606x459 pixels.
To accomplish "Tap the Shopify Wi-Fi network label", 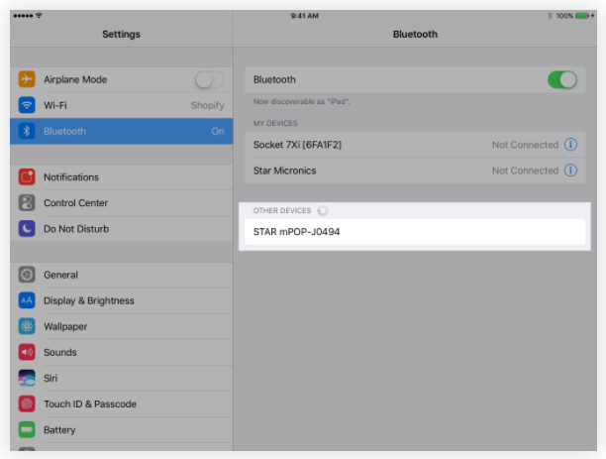I will 207,105.
